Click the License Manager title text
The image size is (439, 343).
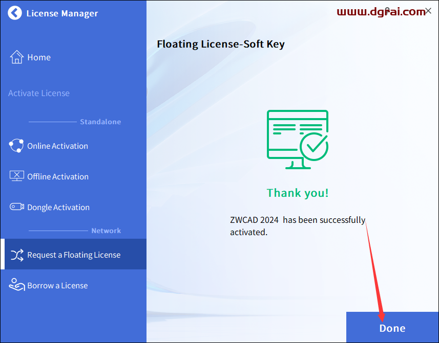point(62,14)
